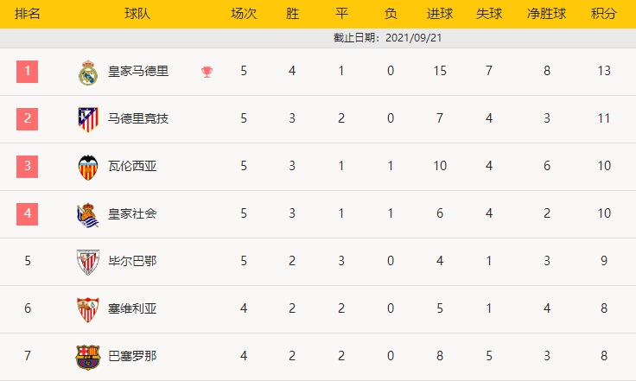Click the Real Sociedad club crest
The image size is (636, 381).
tap(87, 214)
